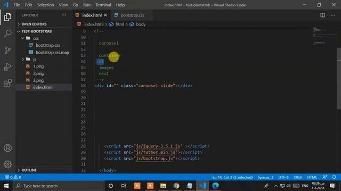
Task: Open the Run and Debug view
Action: point(7,67)
